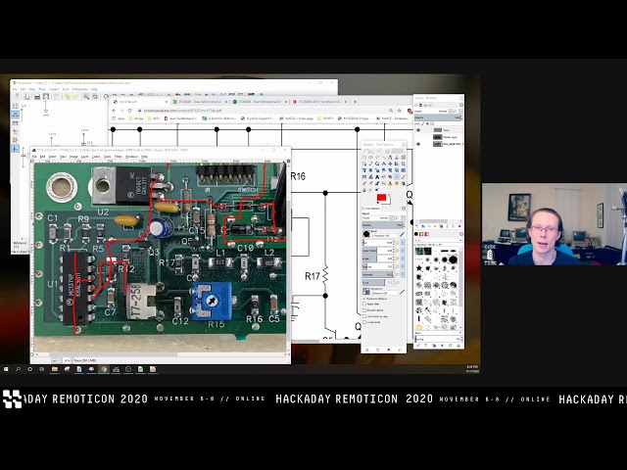Open the Windows Start menu
Viewport: 627px width, 470px height.
point(6,369)
